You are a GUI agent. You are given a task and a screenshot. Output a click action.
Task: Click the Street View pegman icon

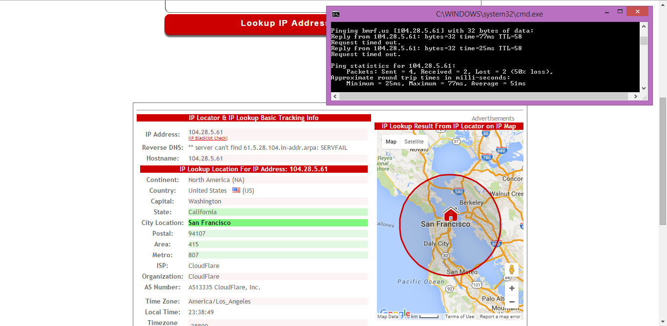tap(512, 270)
